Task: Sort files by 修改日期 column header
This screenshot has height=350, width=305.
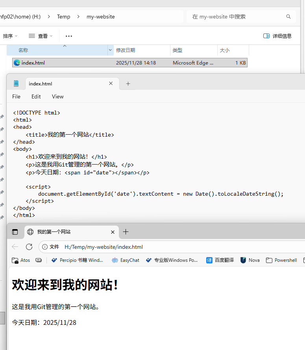Action: coord(142,50)
